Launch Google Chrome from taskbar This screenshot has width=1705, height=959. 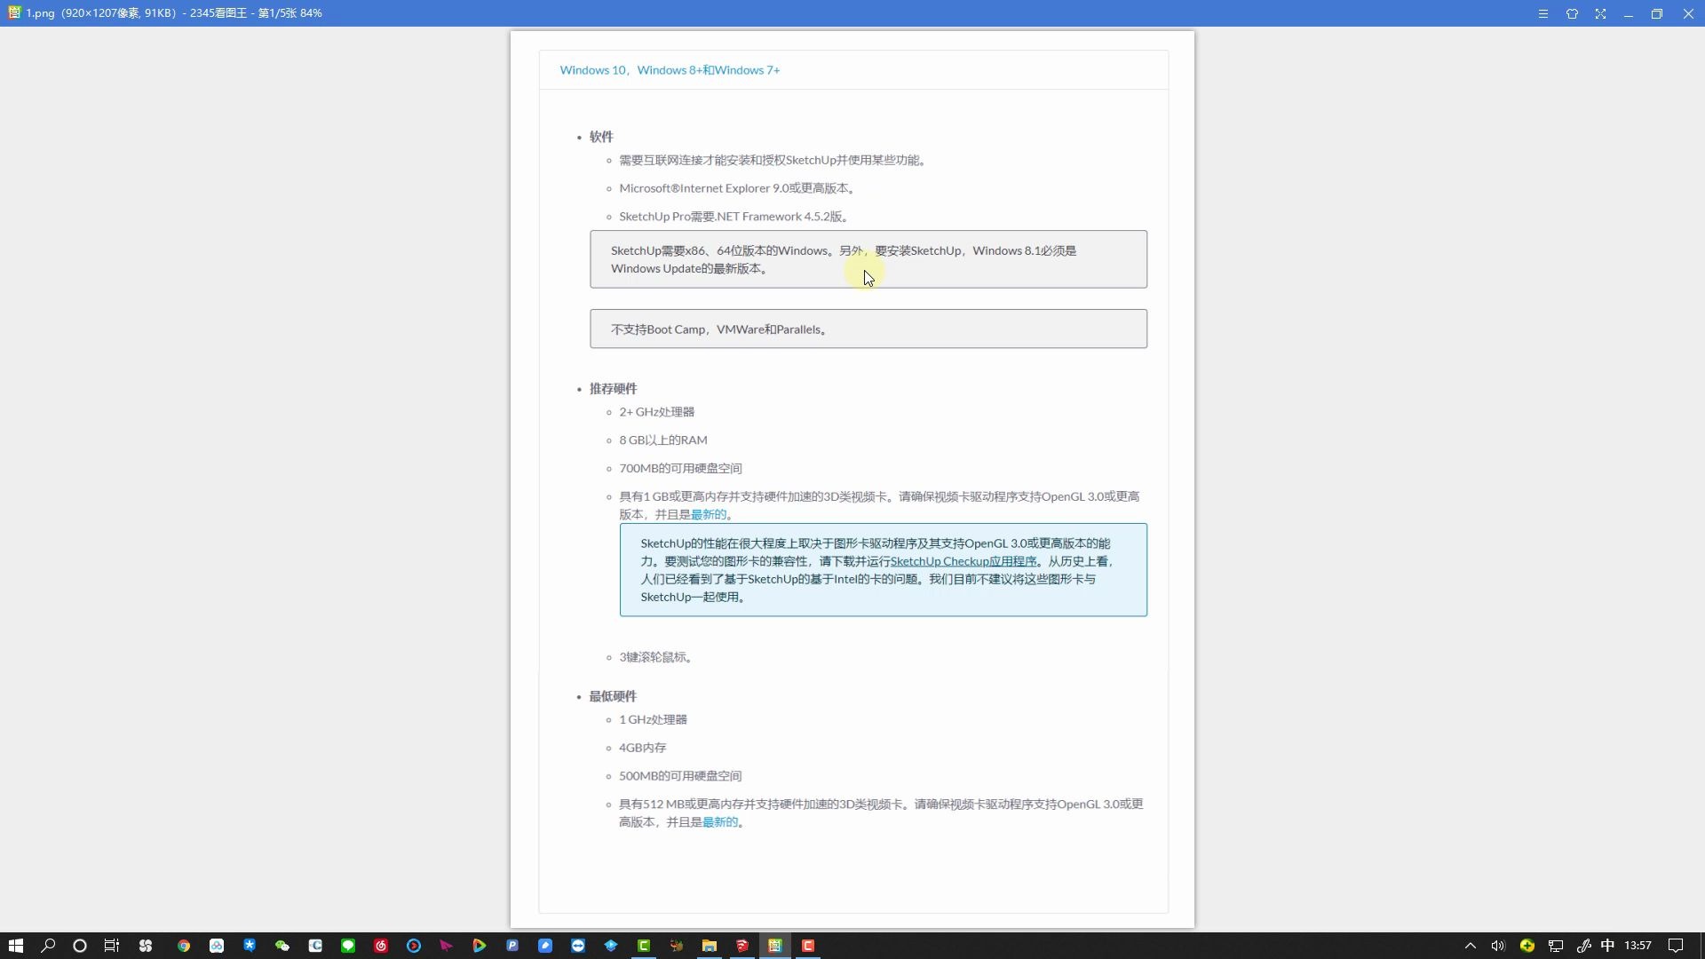pos(184,946)
